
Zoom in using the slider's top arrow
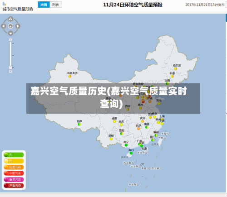tap(10, 40)
